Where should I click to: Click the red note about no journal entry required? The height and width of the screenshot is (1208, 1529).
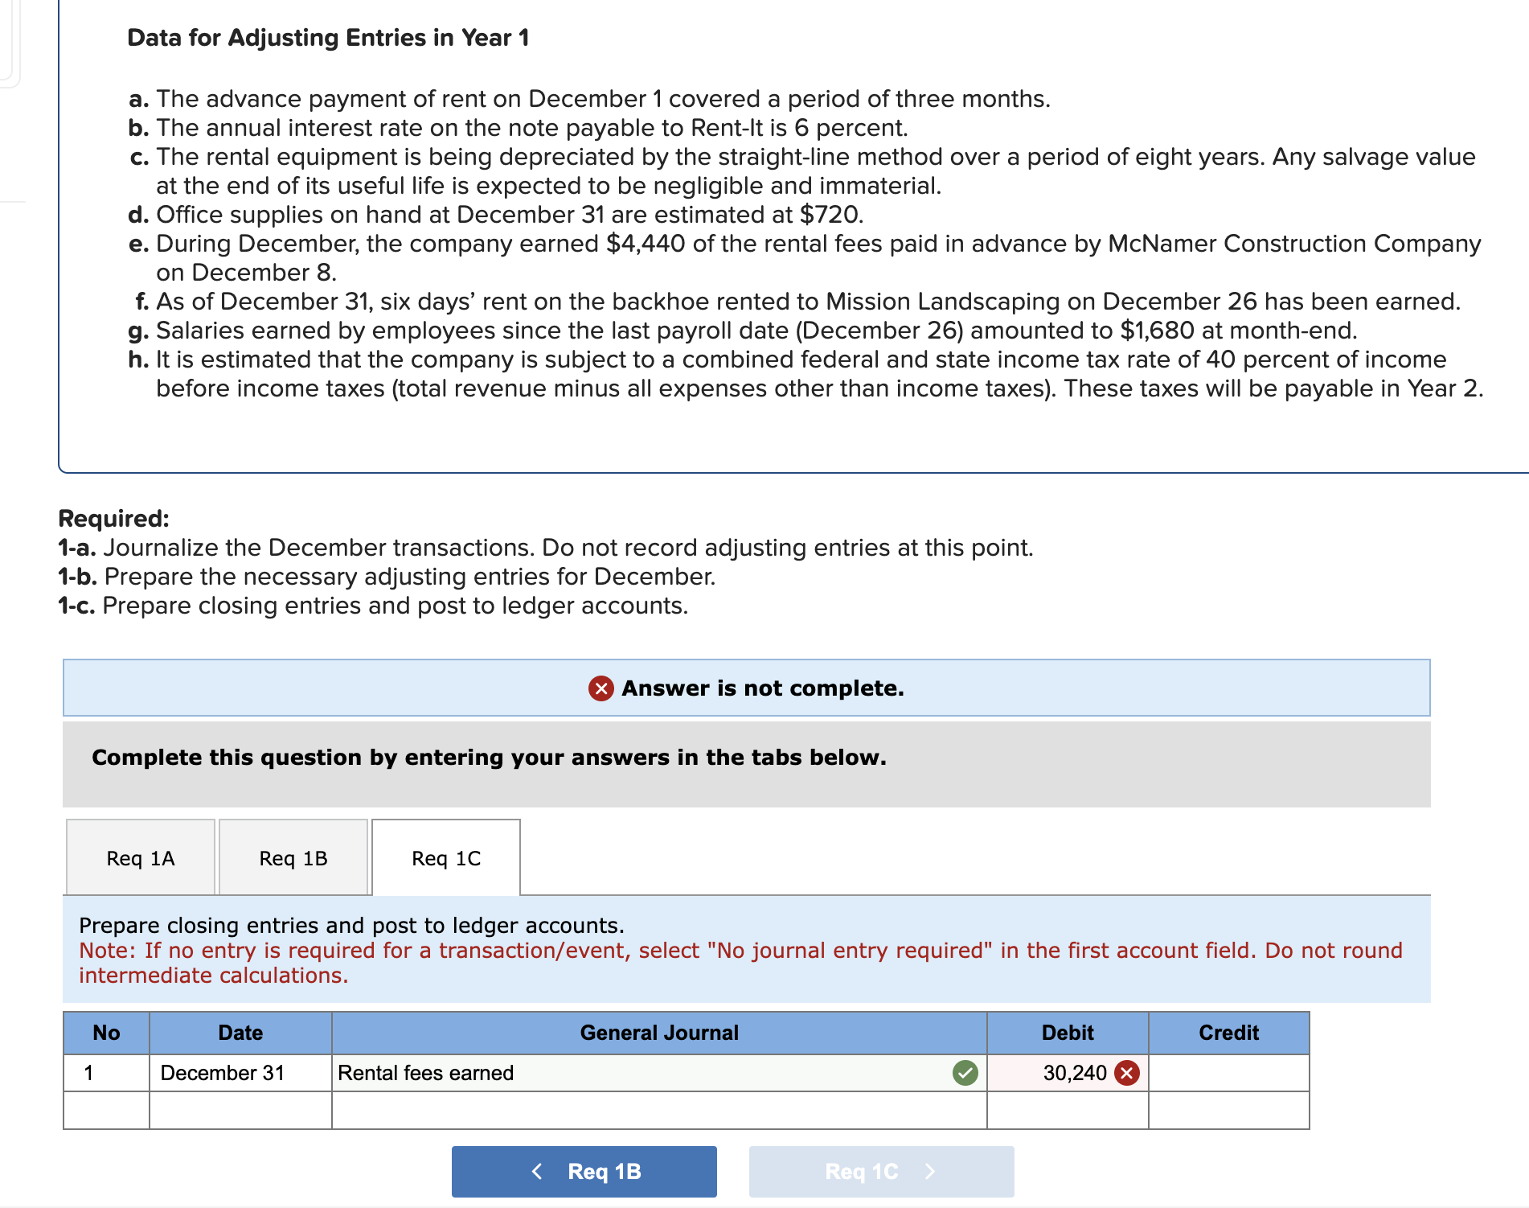740,963
